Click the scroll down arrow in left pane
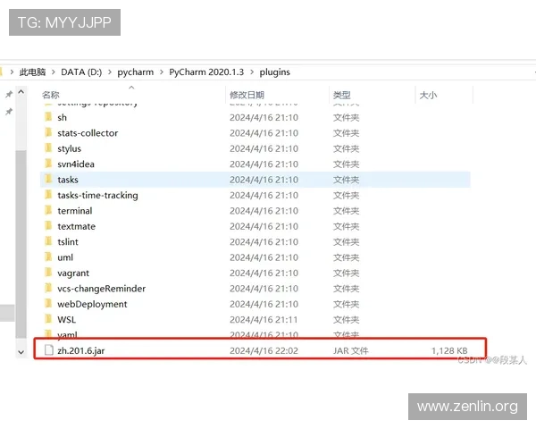The image size is (536, 429). pos(21,352)
